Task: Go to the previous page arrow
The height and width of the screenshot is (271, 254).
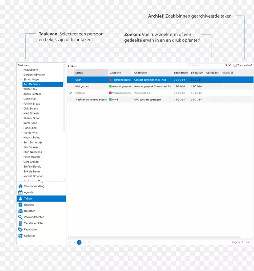Action: point(74,242)
